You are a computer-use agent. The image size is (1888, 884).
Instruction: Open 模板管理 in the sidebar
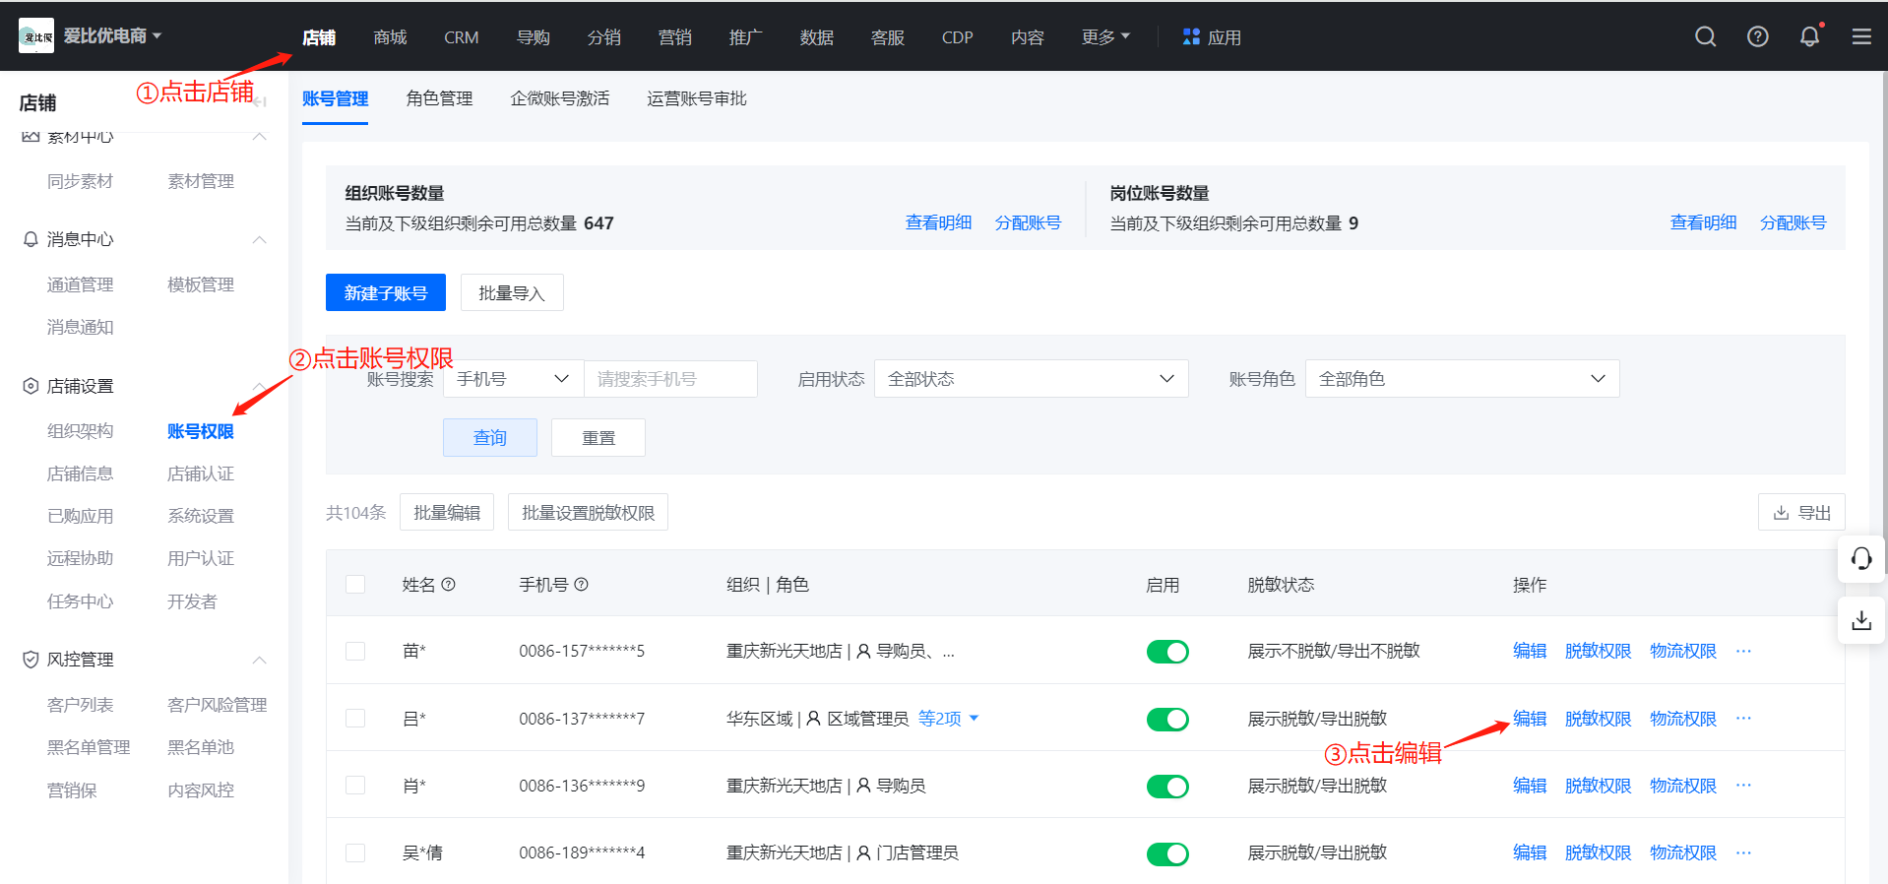(x=201, y=284)
